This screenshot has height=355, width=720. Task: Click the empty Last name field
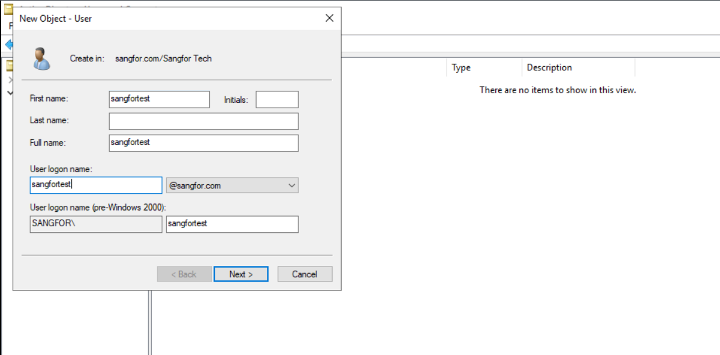[203, 121]
